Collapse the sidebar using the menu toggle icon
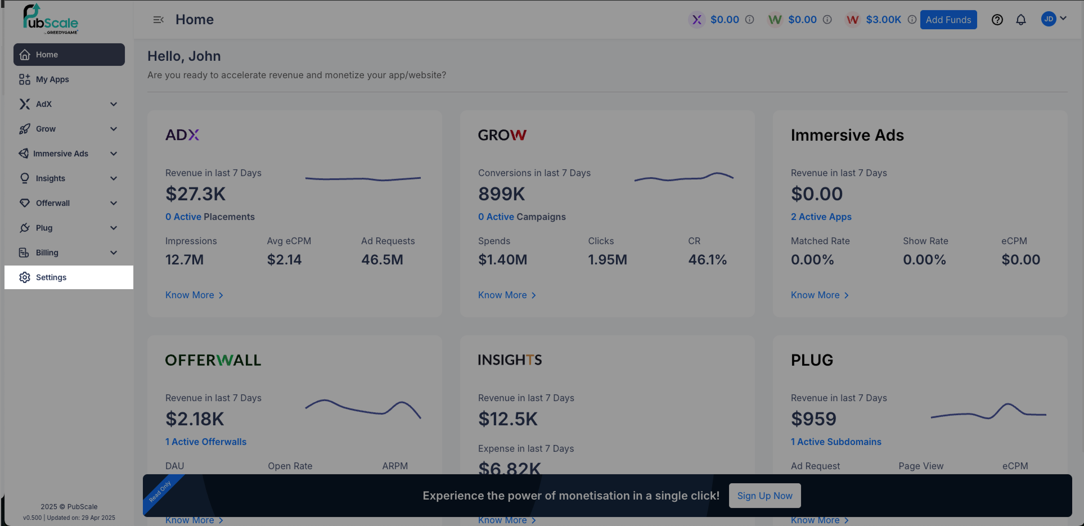The width and height of the screenshot is (1084, 526). [x=158, y=20]
